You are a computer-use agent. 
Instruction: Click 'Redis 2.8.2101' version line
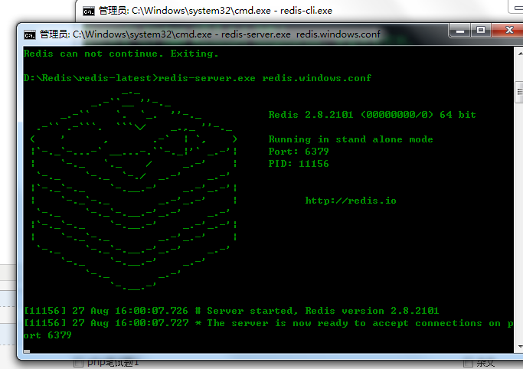coord(372,115)
